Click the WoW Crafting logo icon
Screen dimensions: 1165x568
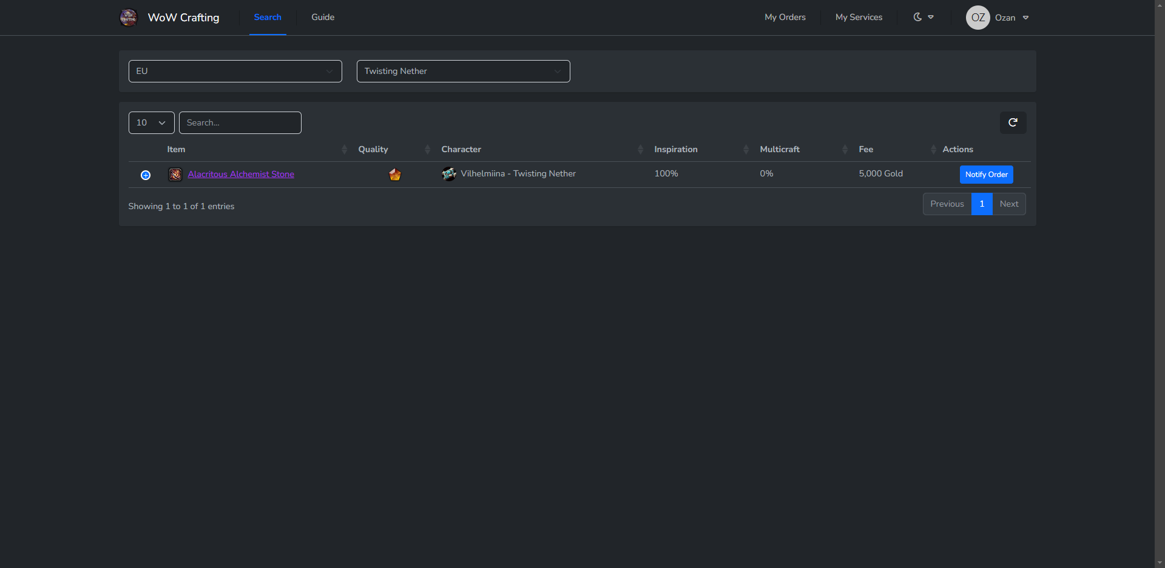129,18
